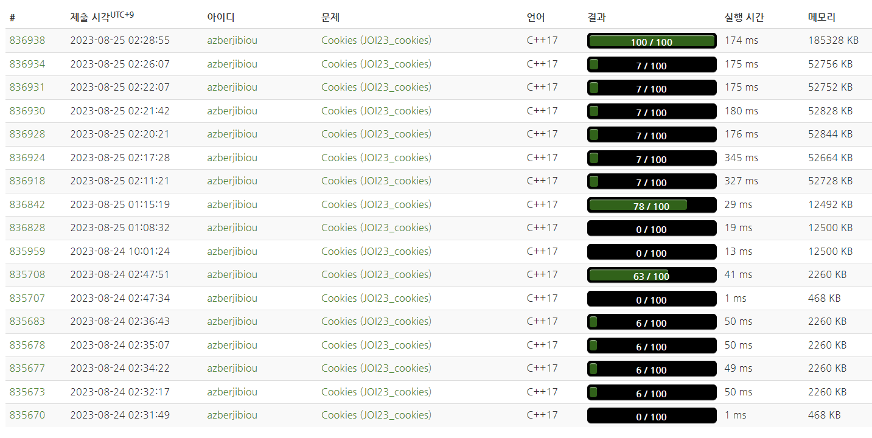
Task: Select memory value 52844 KB
Action: [x=831, y=134]
